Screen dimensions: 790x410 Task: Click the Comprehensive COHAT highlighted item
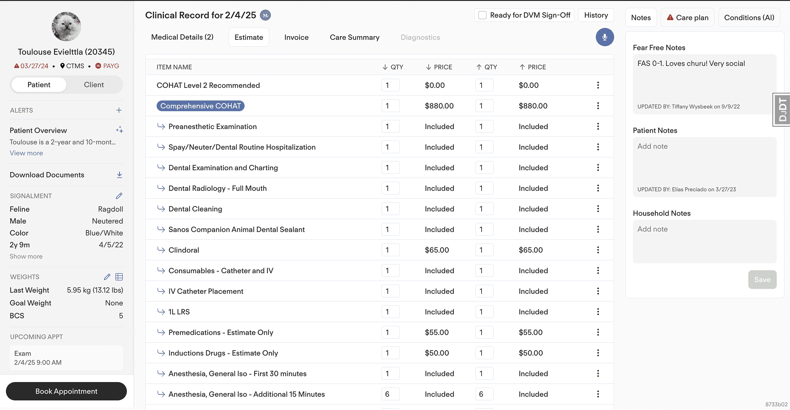[x=201, y=106]
